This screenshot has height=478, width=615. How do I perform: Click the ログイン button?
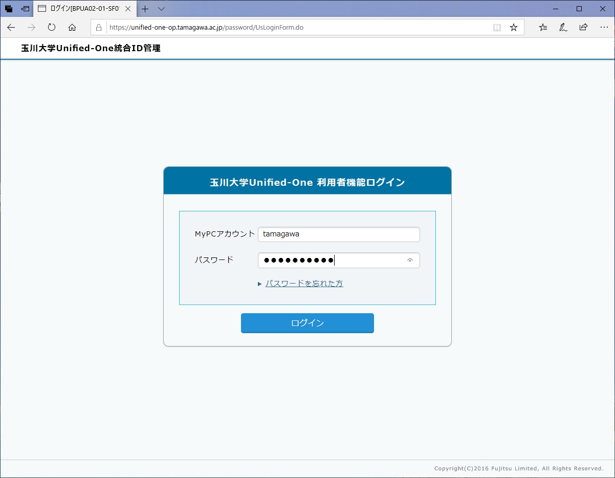click(307, 323)
